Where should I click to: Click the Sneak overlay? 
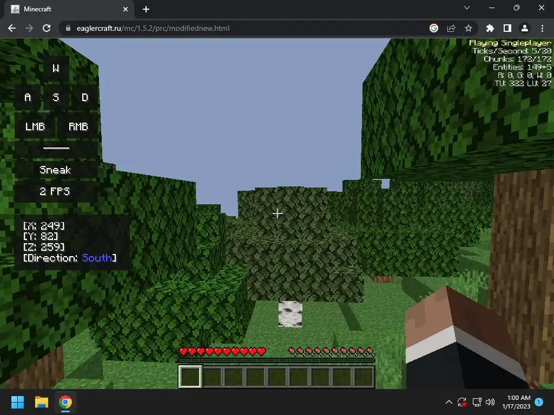click(56, 170)
